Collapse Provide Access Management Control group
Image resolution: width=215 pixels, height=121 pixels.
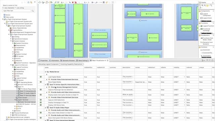click(47, 87)
